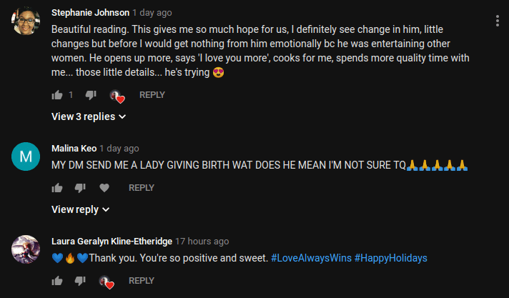The width and height of the screenshot is (509, 298).
Task: Remove creator heart from Laura's comment
Action: [x=107, y=282]
